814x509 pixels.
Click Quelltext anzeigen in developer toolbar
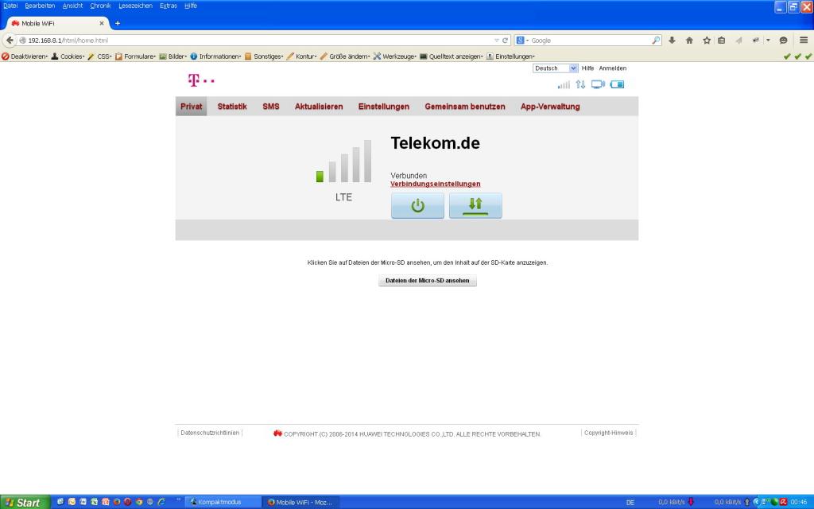(x=452, y=56)
